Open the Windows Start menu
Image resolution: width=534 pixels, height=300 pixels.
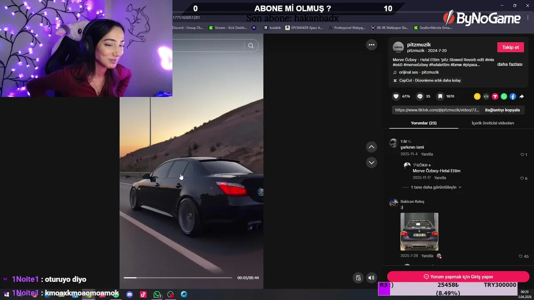click(x=6, y=294)
